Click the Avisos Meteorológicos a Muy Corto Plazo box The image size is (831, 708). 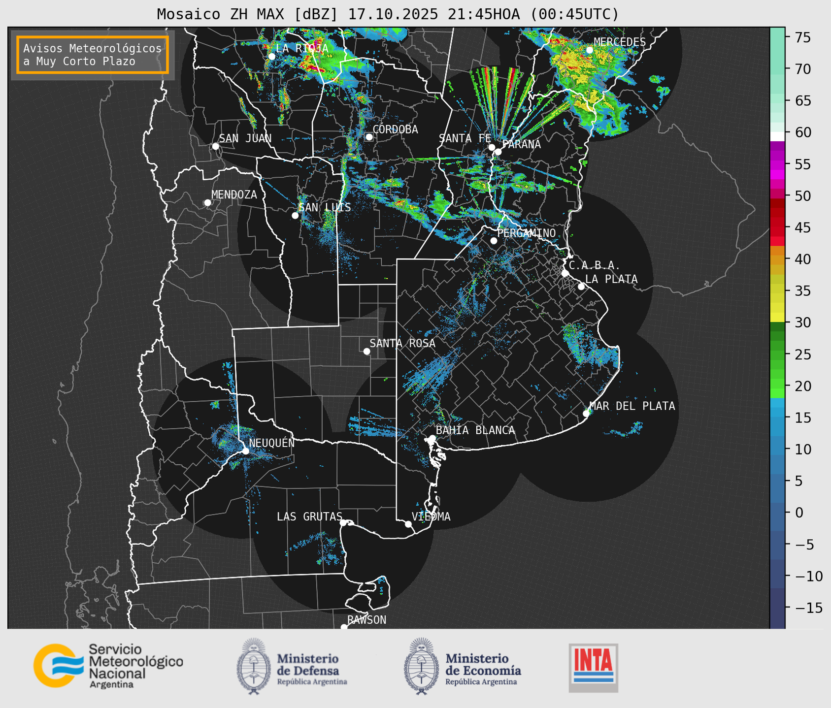[x=93, y=54]
